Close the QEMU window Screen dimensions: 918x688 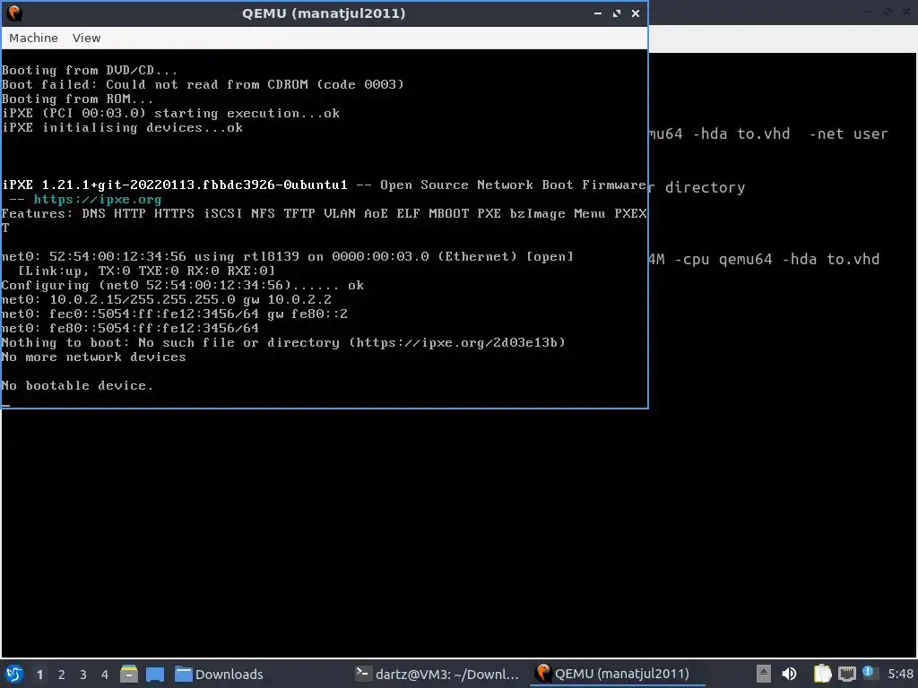coord(636,13)
